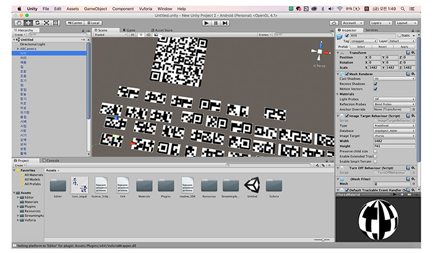Toggle the Static checkbox
433x253 pixels.
click(400, 35)
